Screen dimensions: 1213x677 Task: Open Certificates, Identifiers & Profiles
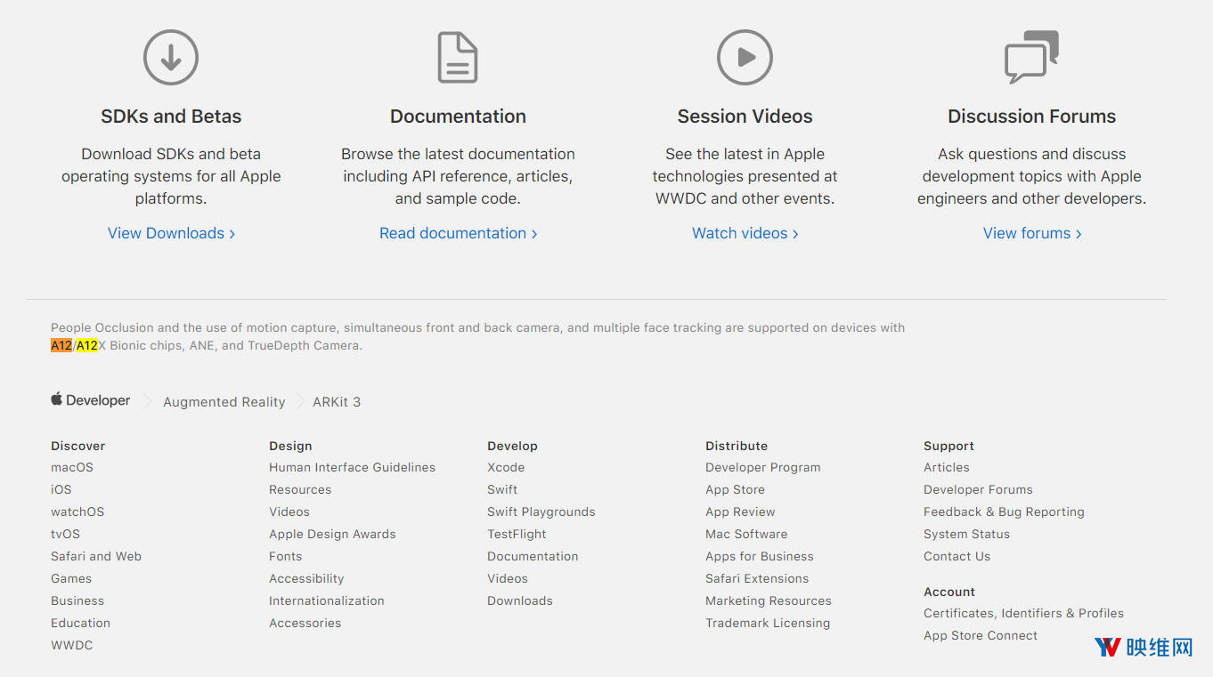pos(1023,613)
